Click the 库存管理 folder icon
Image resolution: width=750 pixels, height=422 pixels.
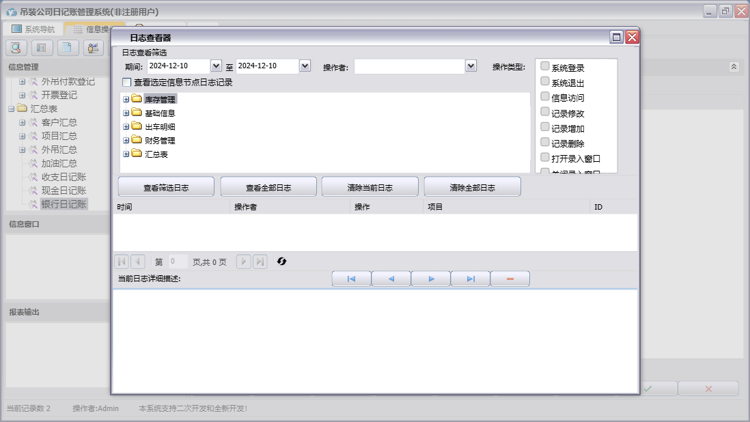tap(137, 99)
